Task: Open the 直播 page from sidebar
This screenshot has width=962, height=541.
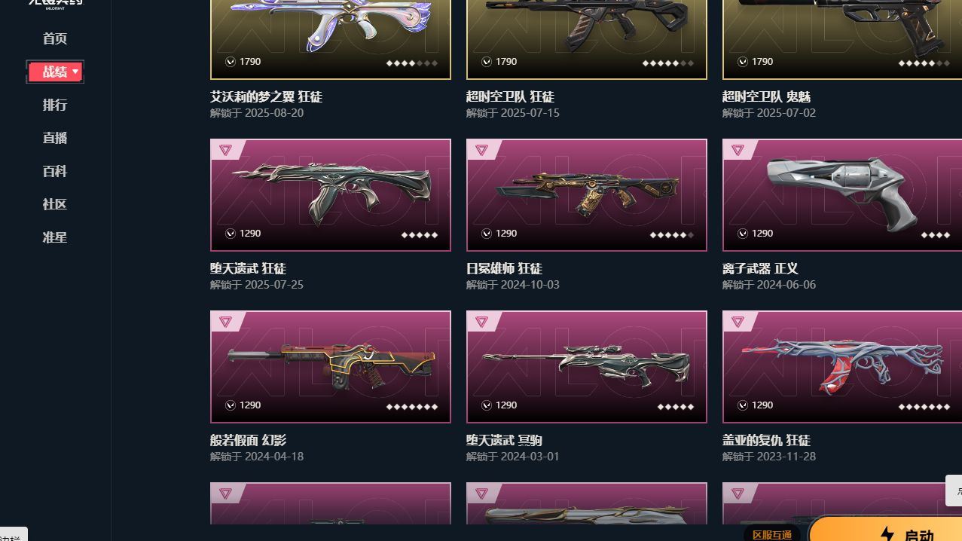Action: (55, 138)
